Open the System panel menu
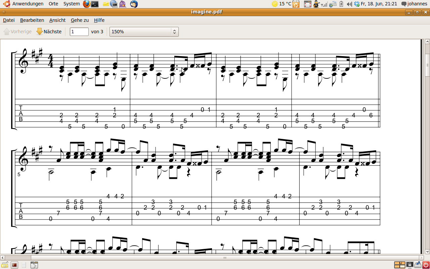Screen dimensions: 430x269 [x=72, y=4]
